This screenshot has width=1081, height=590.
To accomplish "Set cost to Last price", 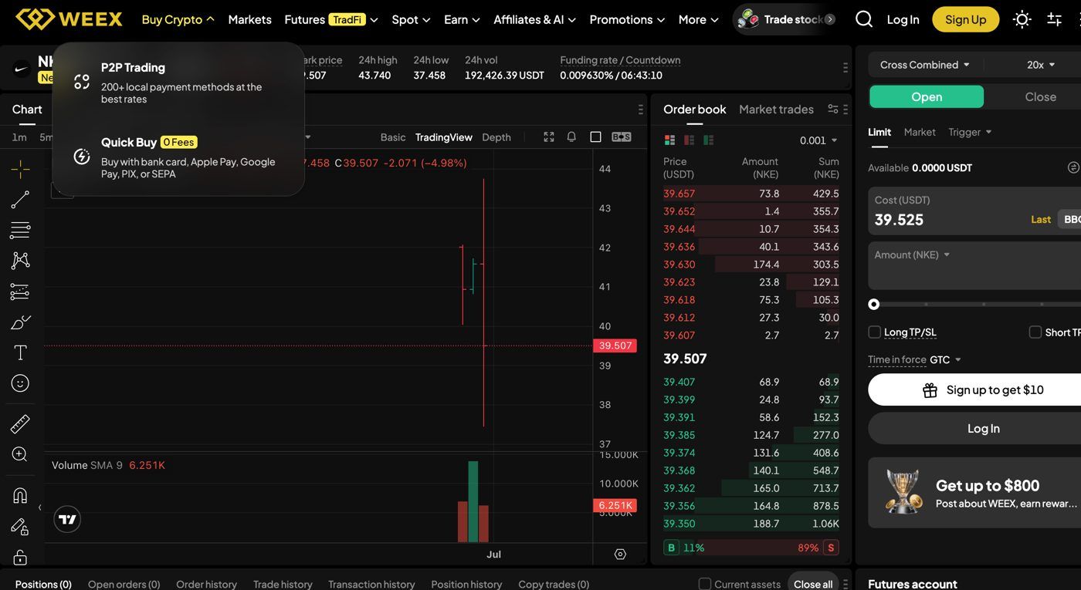I will [x=1040, y=219].
